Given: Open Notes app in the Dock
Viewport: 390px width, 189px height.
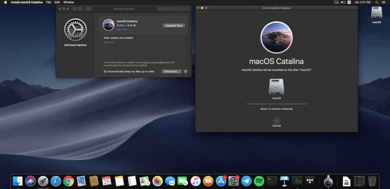Looking at the screenshot, I should [x=119, y=181].
